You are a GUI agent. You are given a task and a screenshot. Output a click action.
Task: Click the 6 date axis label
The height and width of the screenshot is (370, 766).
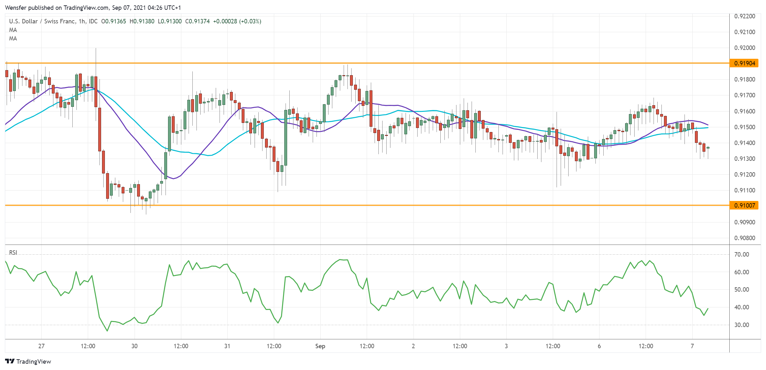click(x=599, y=346)
